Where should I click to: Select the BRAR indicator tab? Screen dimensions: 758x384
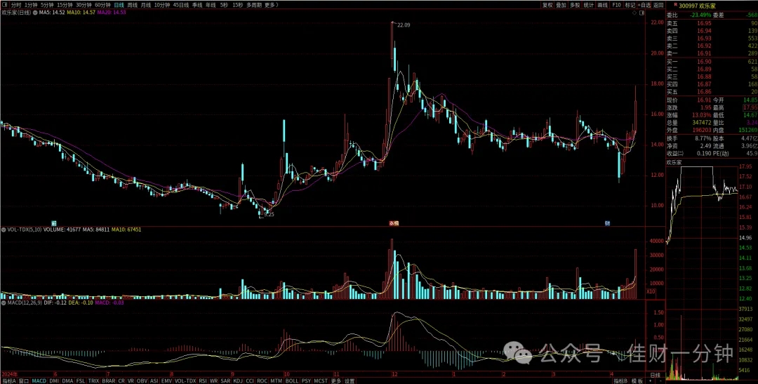(x=109, y=380)
